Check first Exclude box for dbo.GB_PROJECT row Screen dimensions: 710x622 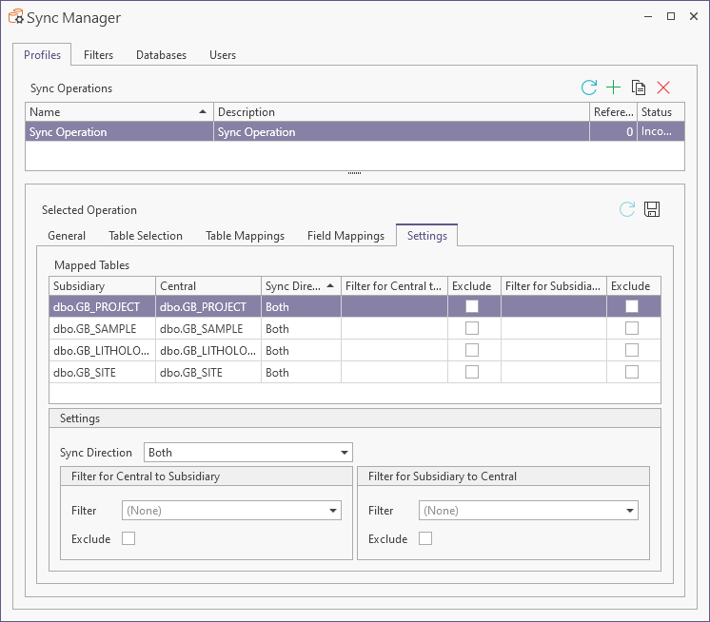point(472,307)
